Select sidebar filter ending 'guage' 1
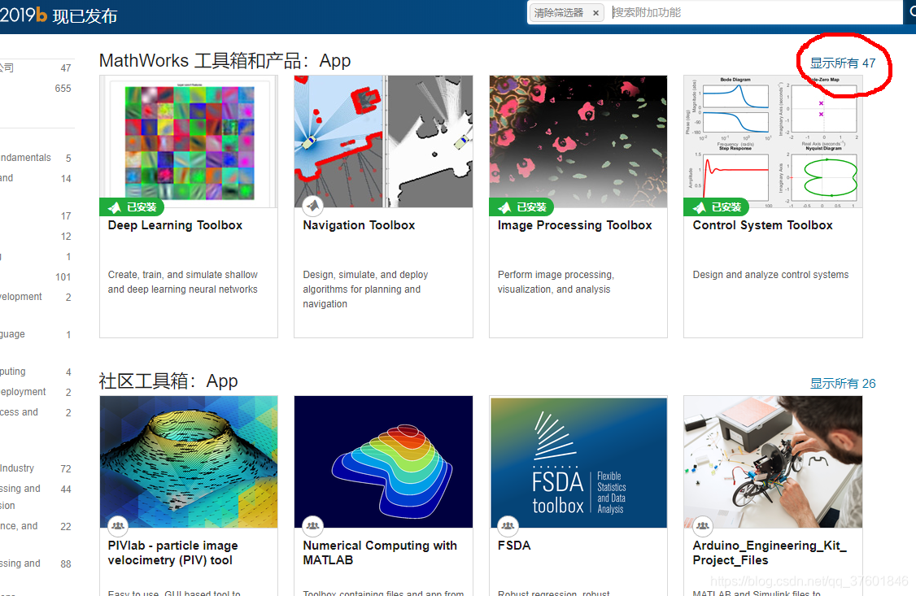The image size is (916, 596). point(37,334)
